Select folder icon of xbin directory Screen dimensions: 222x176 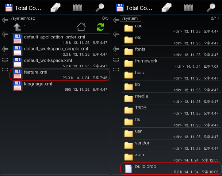[x=129, y=157]
